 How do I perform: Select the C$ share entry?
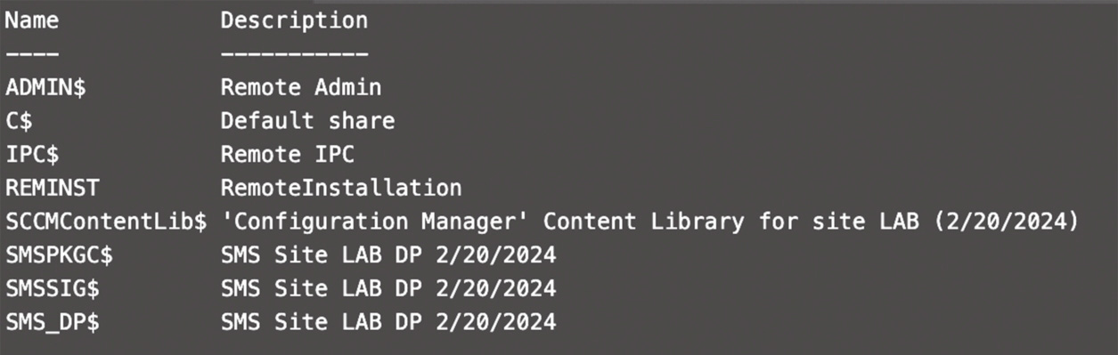point(19,120)
